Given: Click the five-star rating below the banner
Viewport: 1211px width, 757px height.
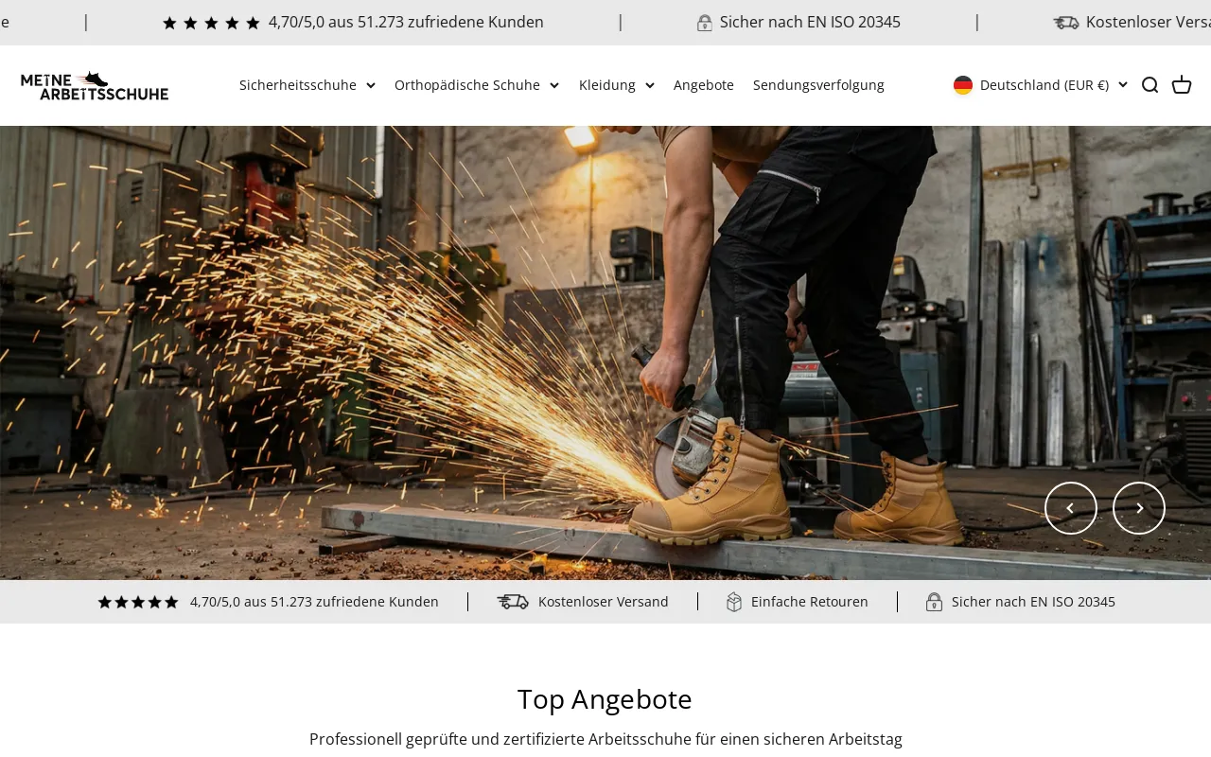Looking at the screenshot, I should coord(138,602).
